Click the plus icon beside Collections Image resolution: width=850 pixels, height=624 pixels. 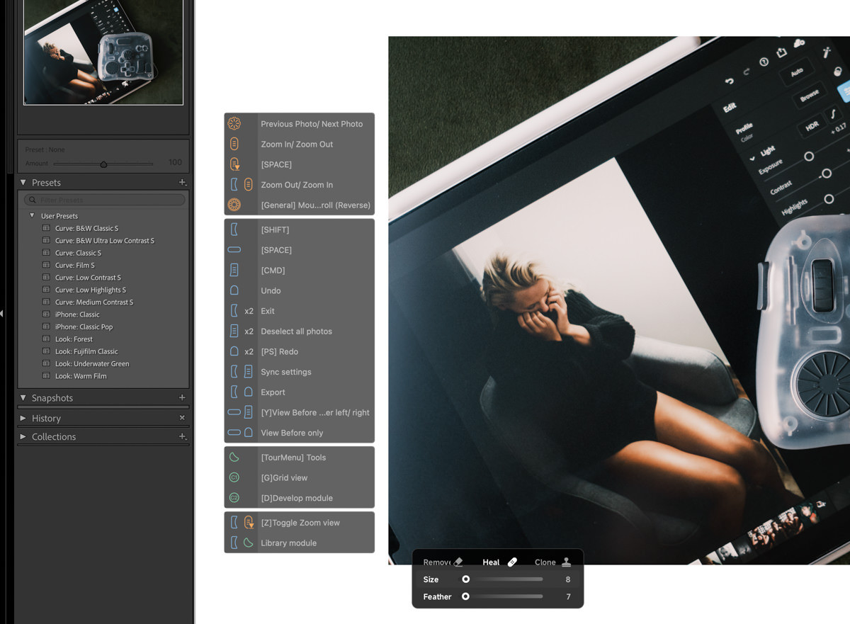click(x=181, y=437)
